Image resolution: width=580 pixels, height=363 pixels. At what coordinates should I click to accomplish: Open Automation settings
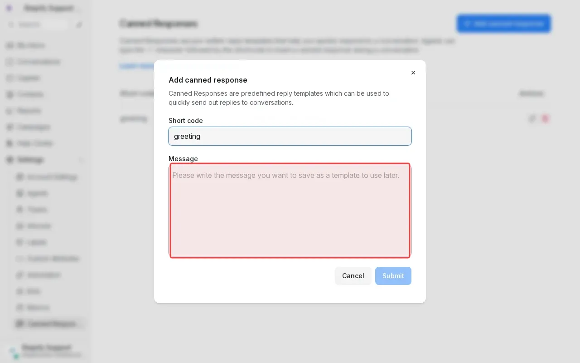(x=44, y=275)
